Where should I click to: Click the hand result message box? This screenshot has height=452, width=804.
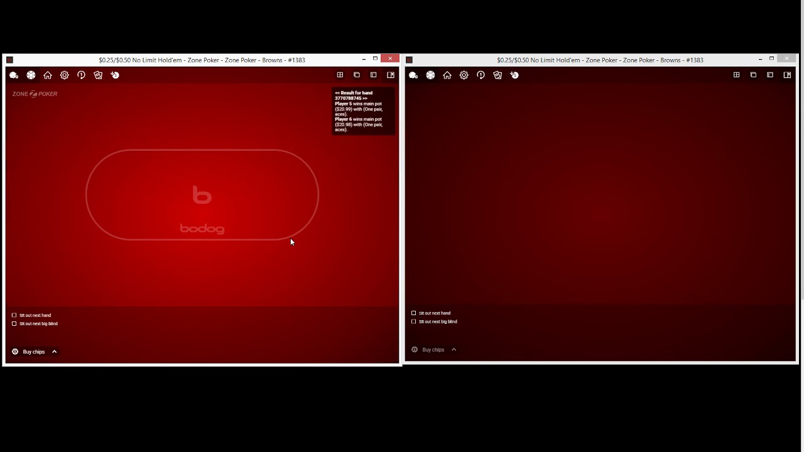click(364, 111)
